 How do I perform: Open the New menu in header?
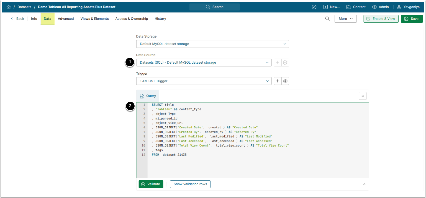[x=332, y=7]
